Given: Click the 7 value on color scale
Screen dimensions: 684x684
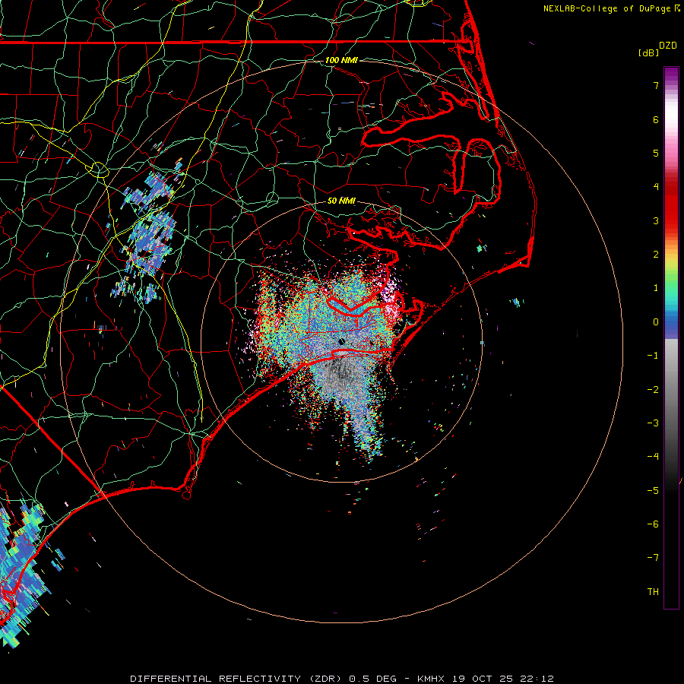Looking at the screenshot, I should pos(656,85).
